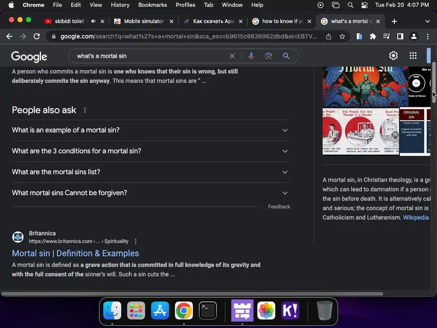
Task: Expand "What are the mortal sins list?"
Action: 151,172
